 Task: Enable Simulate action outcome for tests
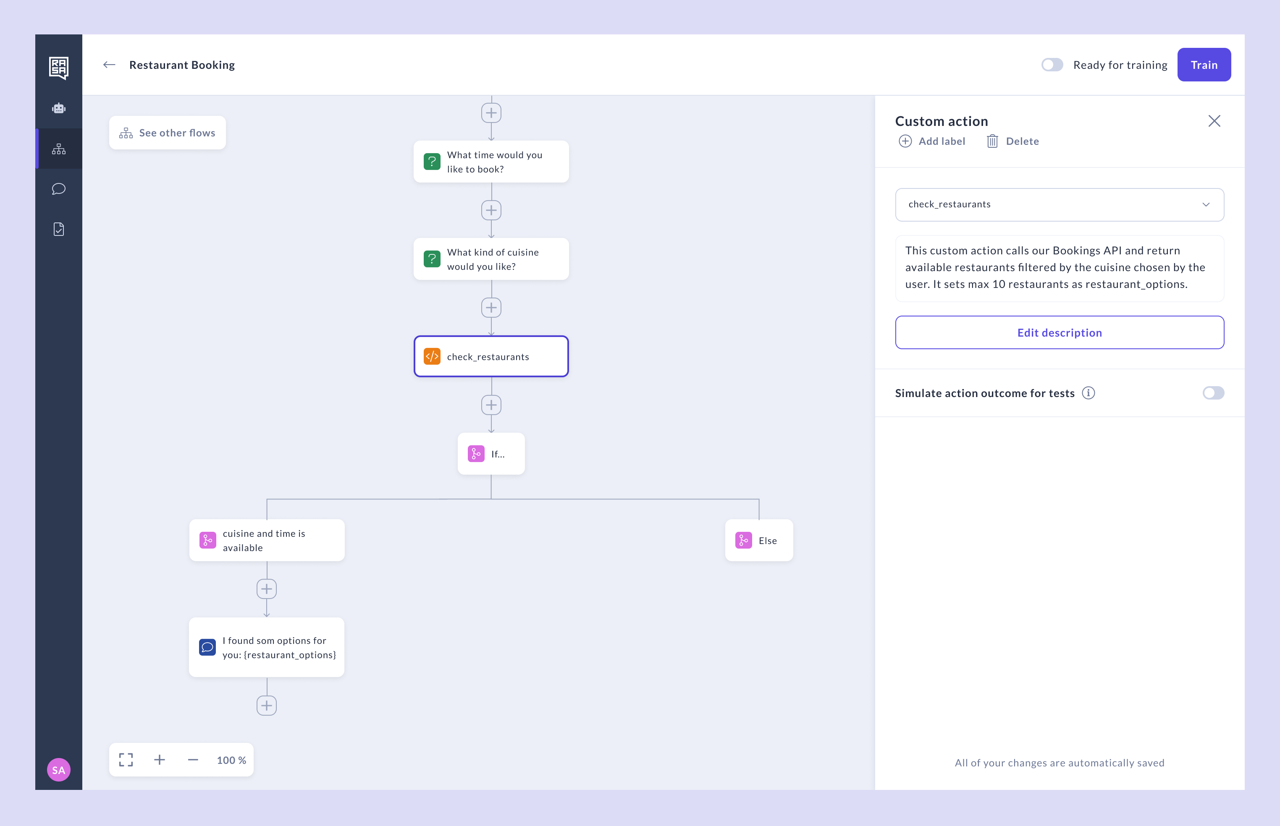(x=1214, y=393)
